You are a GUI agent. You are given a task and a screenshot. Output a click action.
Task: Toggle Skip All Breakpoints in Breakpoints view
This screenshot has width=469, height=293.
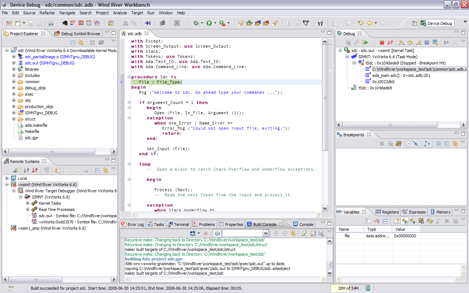coord(416,144)
